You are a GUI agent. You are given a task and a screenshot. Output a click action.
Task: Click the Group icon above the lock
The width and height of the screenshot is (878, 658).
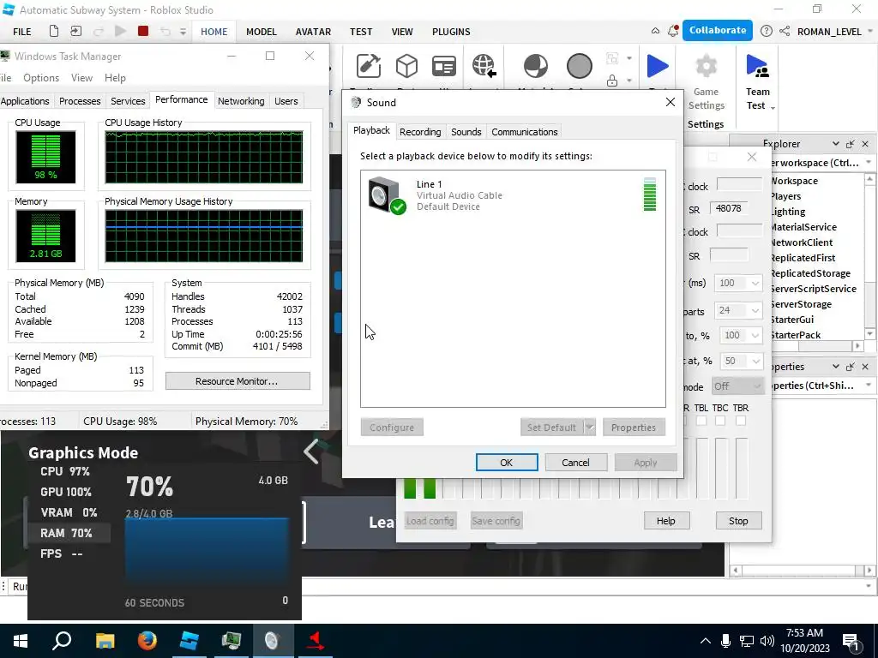pyautogui.click(x=612, y=58)
